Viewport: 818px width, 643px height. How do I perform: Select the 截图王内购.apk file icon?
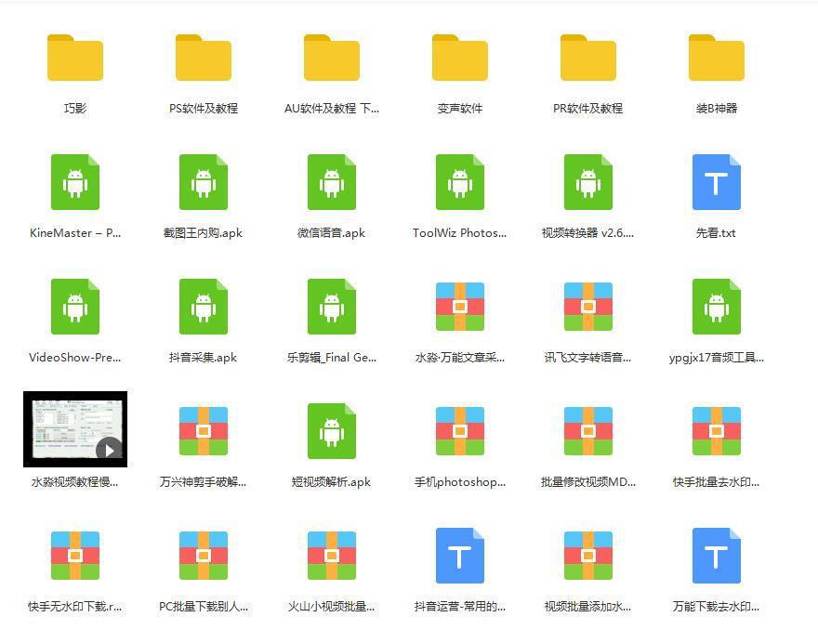[204, 182]
